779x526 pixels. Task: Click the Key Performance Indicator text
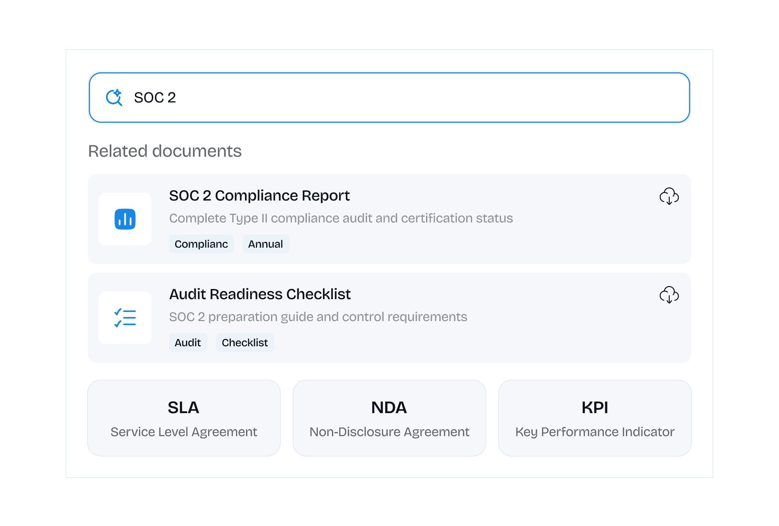(x=595, y=432)
